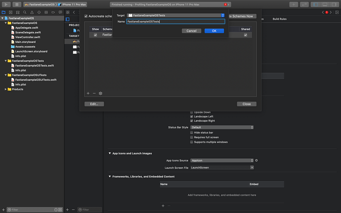Collapse the App Icons and Launch Images section

(110, 153)
